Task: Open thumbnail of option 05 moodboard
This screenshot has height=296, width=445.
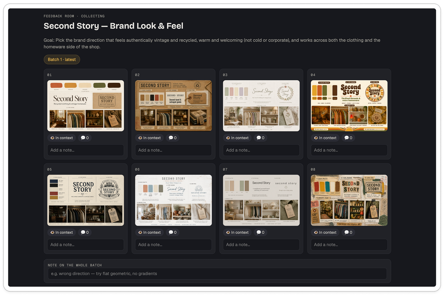Action: point(86,200)
